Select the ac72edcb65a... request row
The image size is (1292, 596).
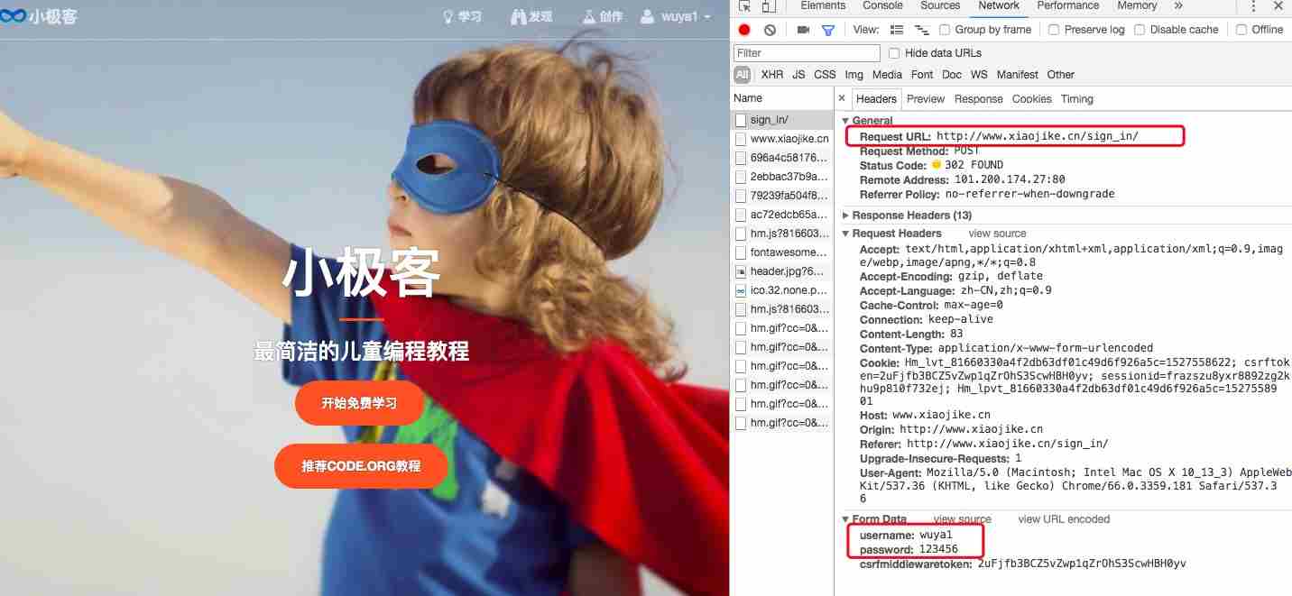pyautogui.click(x=781, y=215)
